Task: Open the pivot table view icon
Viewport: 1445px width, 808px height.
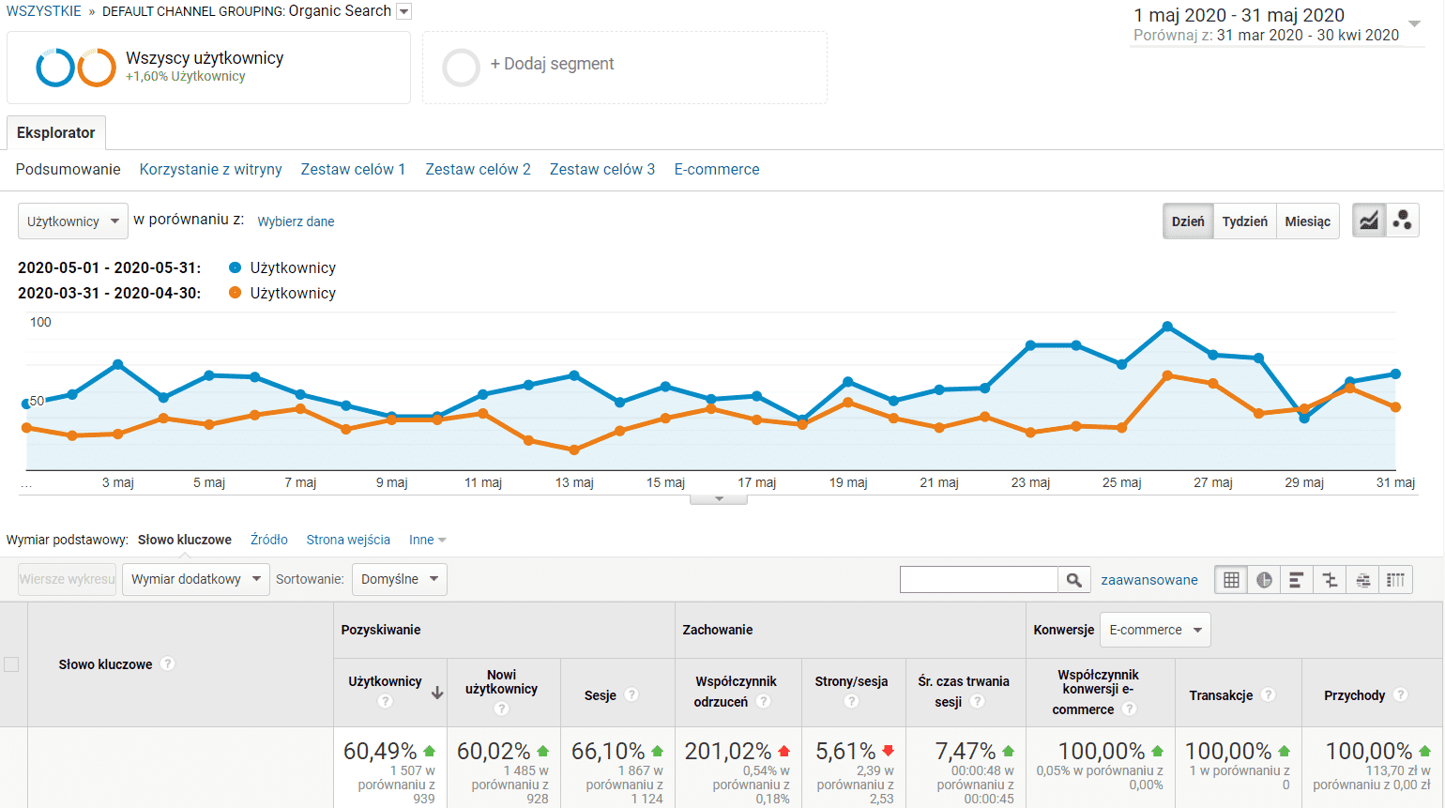Action: pyautogui.click(x=1396, y=580)
